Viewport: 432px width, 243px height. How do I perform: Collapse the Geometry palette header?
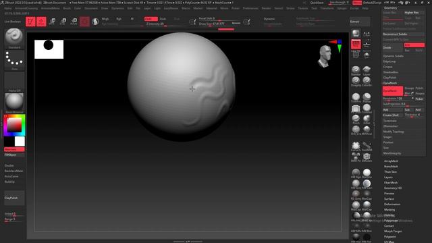pos(390,7)
